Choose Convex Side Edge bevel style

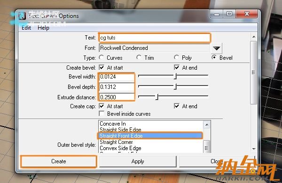(x=120, y=148)
